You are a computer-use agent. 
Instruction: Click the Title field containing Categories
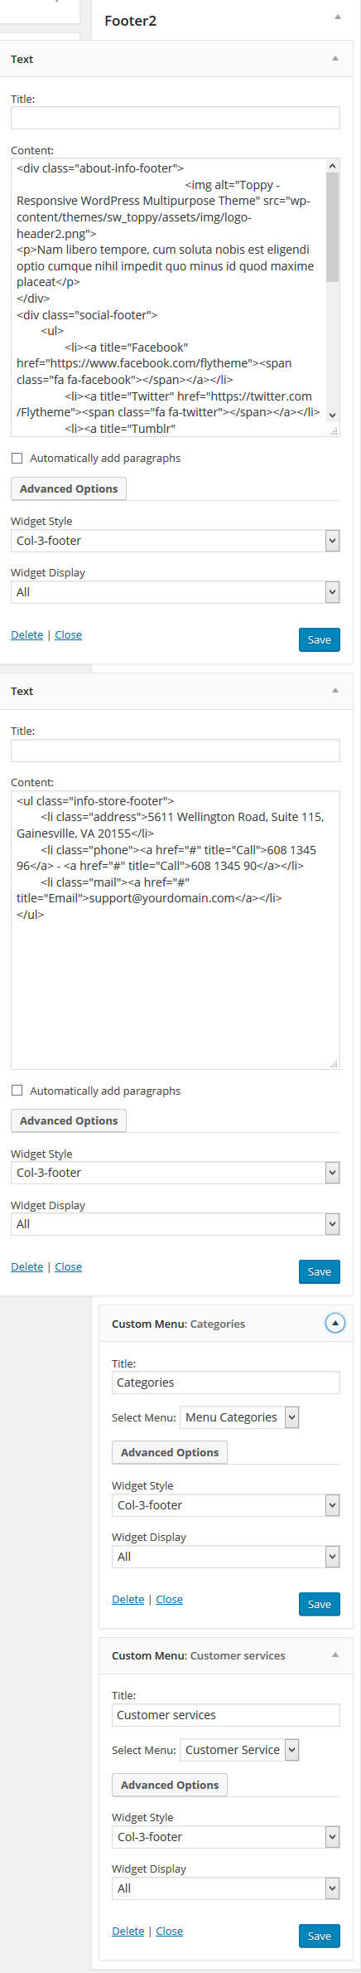coord(226,1383)
